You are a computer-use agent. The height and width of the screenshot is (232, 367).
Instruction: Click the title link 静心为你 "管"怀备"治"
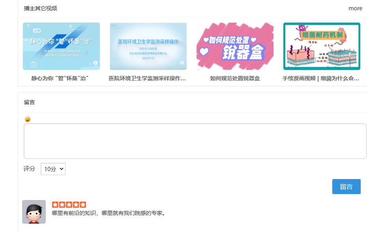pyautogui.click(x=60, y=78)
